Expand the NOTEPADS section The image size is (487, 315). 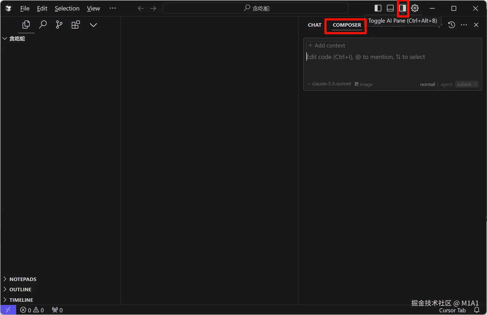[60, 279]
